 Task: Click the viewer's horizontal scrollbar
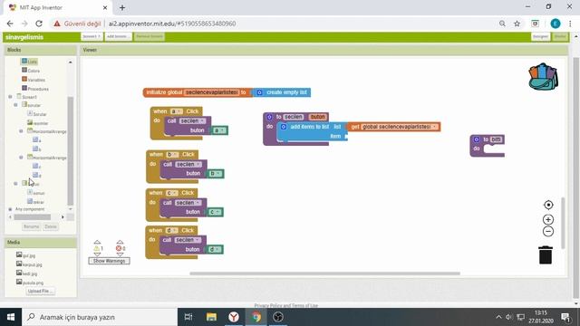tap(324, 273)
